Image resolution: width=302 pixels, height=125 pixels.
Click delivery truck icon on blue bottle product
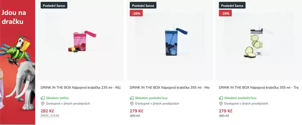pyautogui.click(x=132, y=98)
